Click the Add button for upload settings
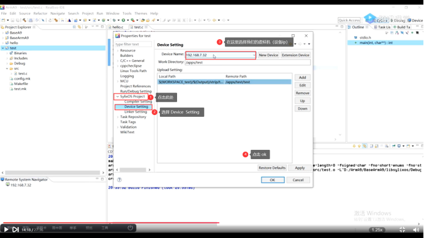Screen dimensions: 424x238 [x=302, y=78]
